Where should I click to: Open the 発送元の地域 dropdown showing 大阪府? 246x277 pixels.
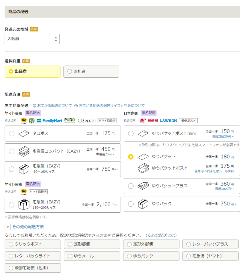coord(32,39)
